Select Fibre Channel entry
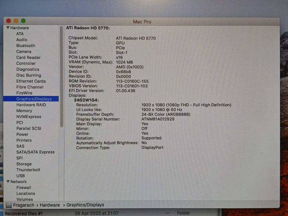This screenshot has width=288, height=216. (30, 87)
